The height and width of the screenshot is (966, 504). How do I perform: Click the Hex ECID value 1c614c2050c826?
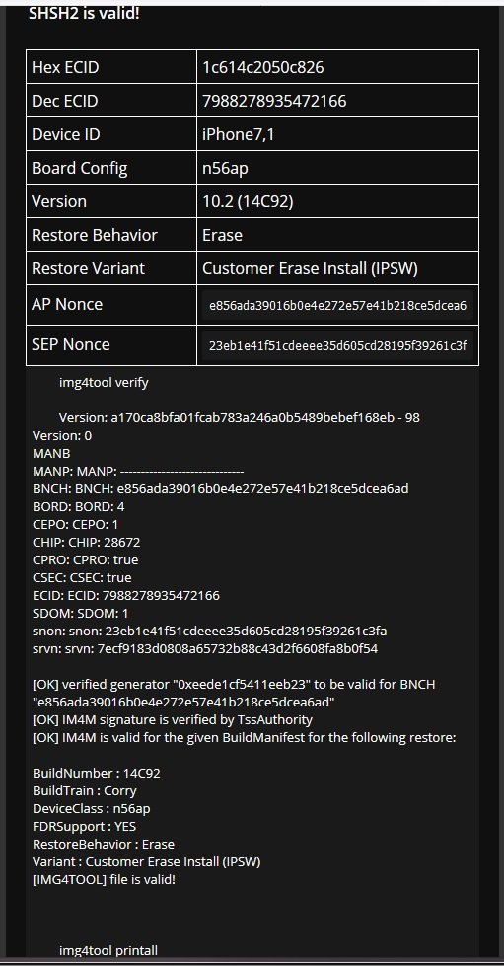point(263,67)
